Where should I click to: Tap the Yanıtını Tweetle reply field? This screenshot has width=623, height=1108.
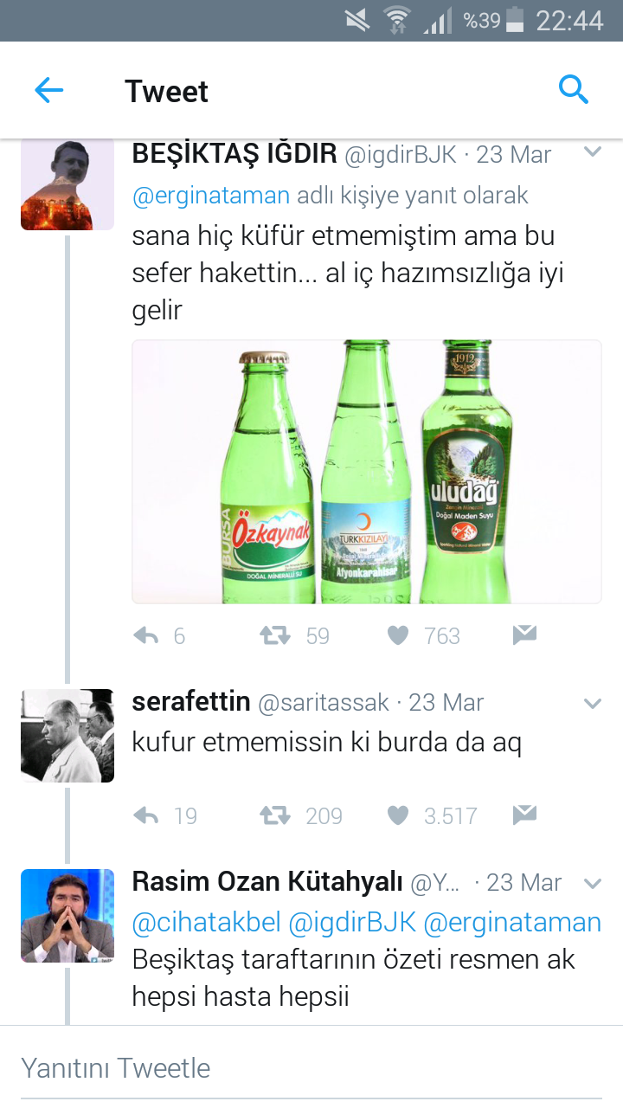311,1068
